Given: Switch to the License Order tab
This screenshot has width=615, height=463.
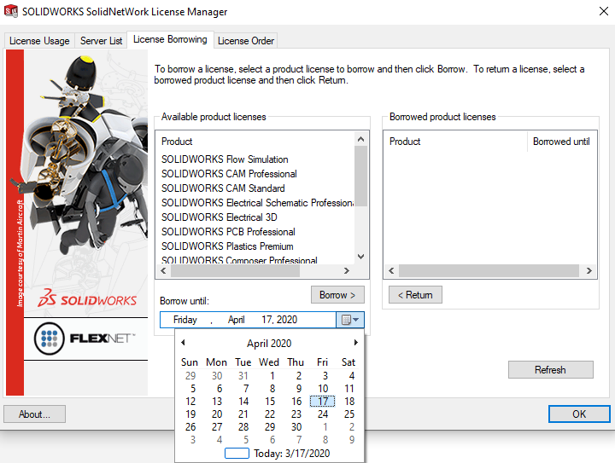Looking at the screenshot, I should [x=246, y=41].
